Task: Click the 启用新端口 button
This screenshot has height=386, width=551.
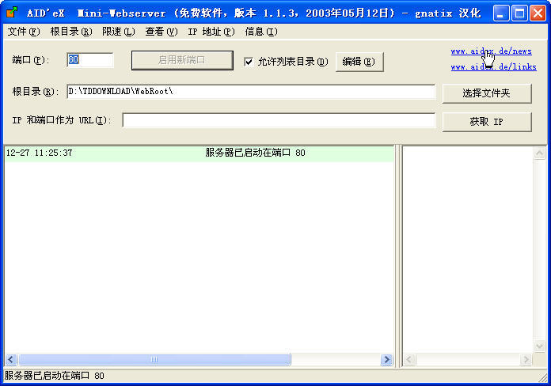Action: tap(182, 60)
